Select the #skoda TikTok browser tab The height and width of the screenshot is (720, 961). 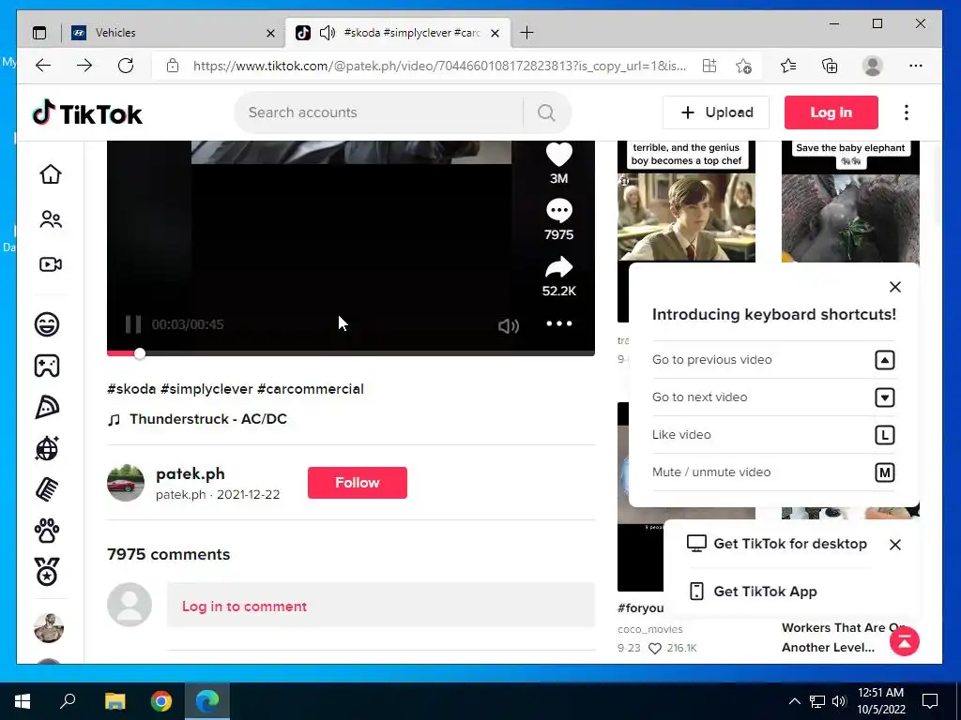(398, 33)
